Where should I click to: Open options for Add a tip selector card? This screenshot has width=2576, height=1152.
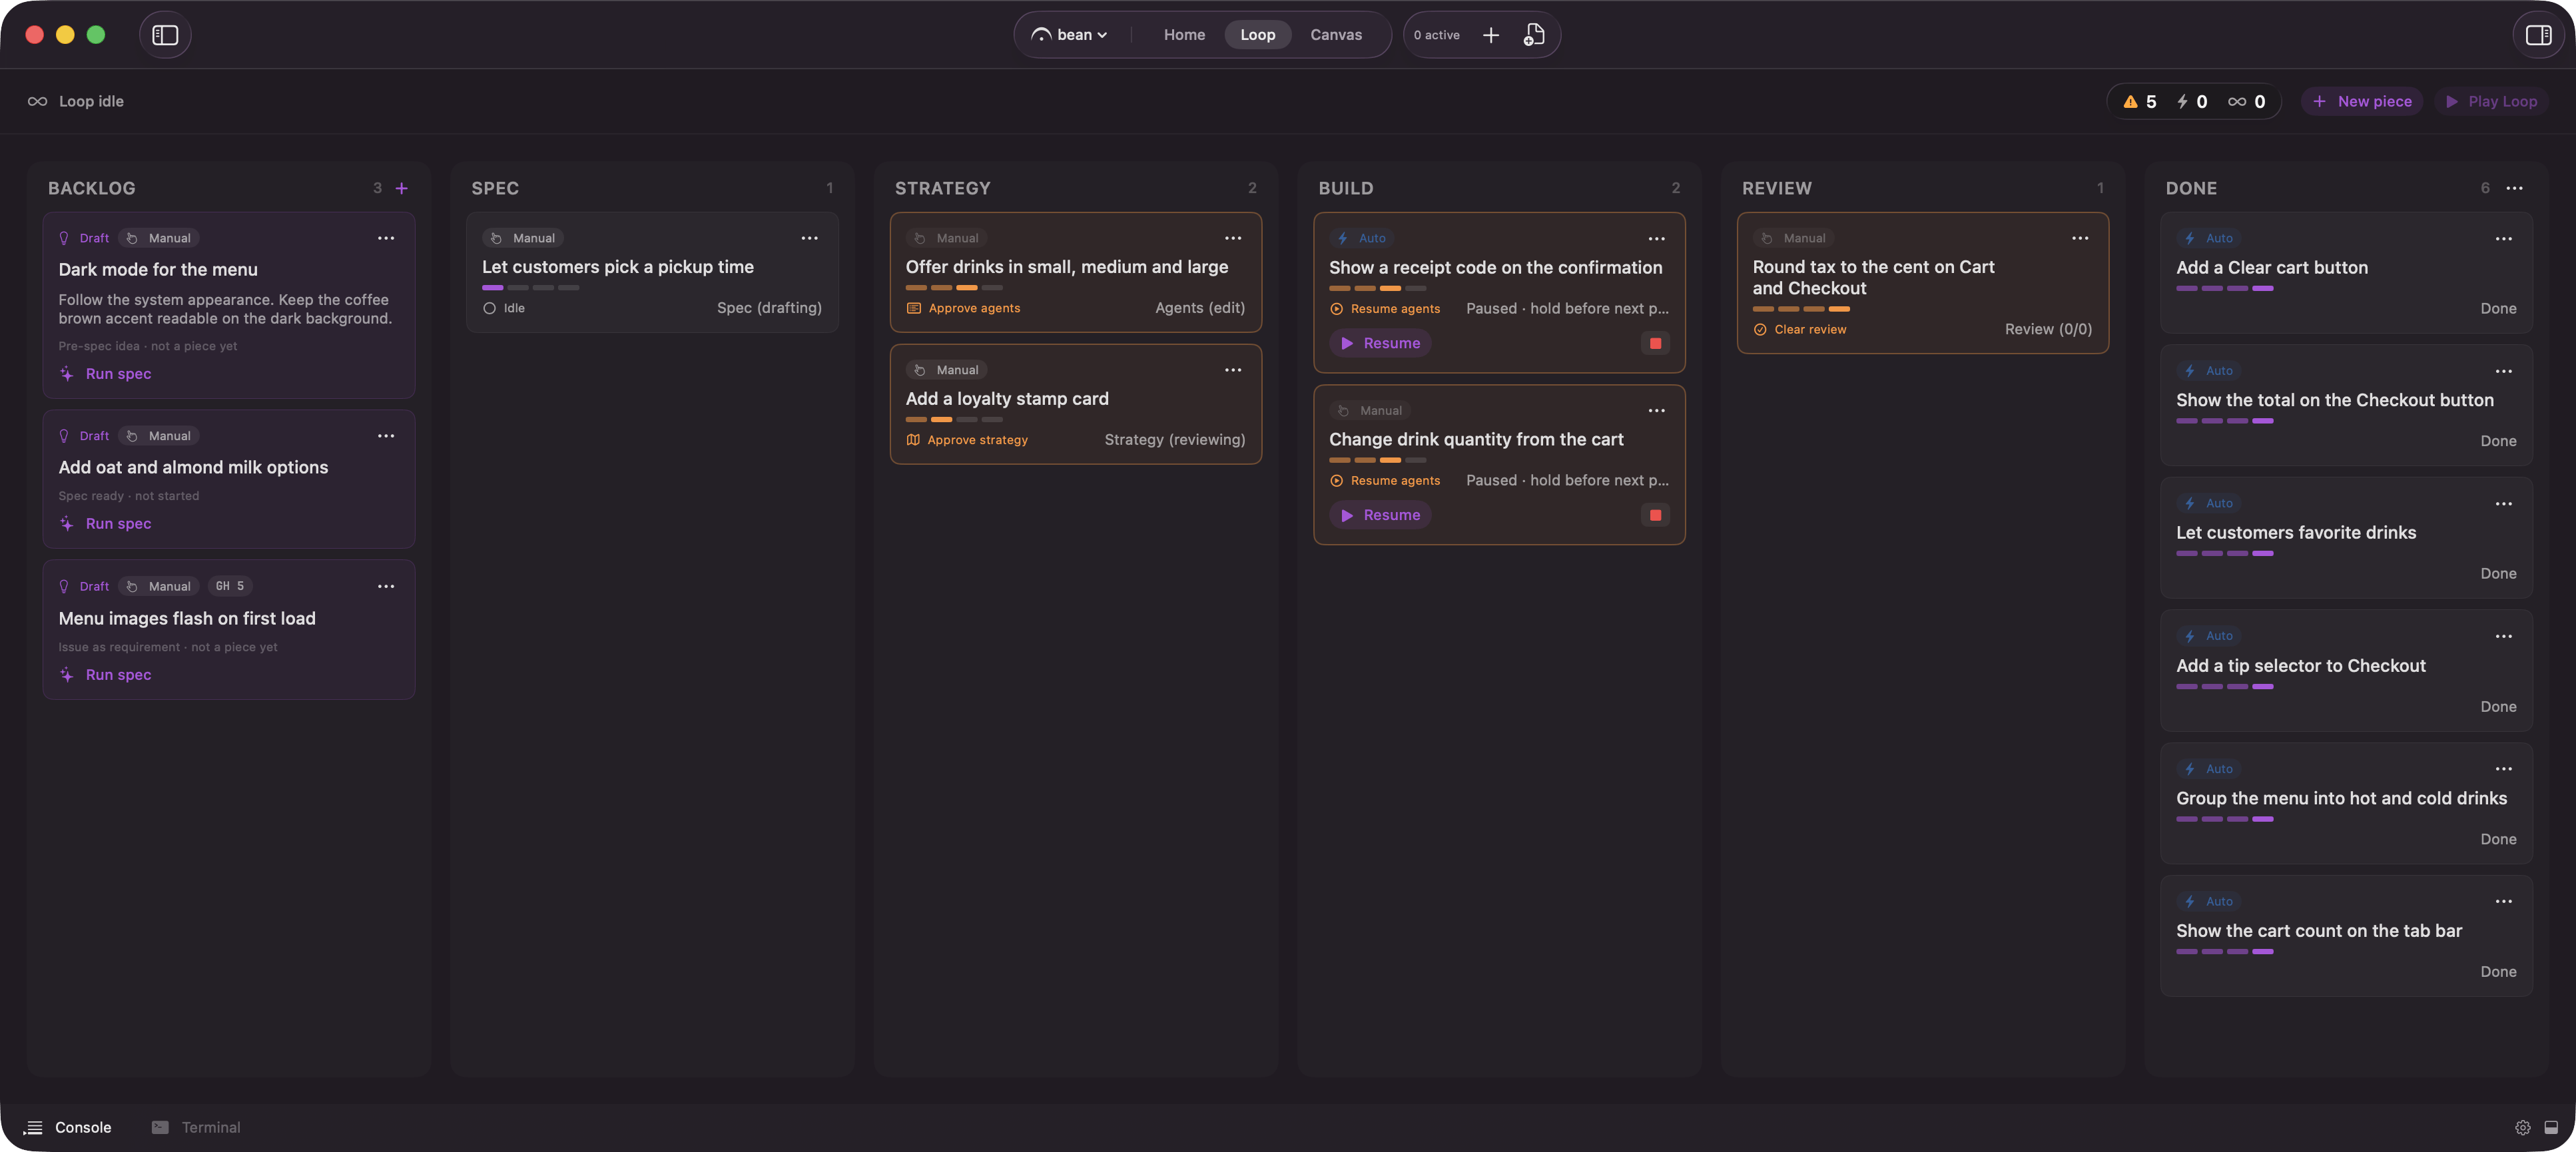(x=2503, y=636)
